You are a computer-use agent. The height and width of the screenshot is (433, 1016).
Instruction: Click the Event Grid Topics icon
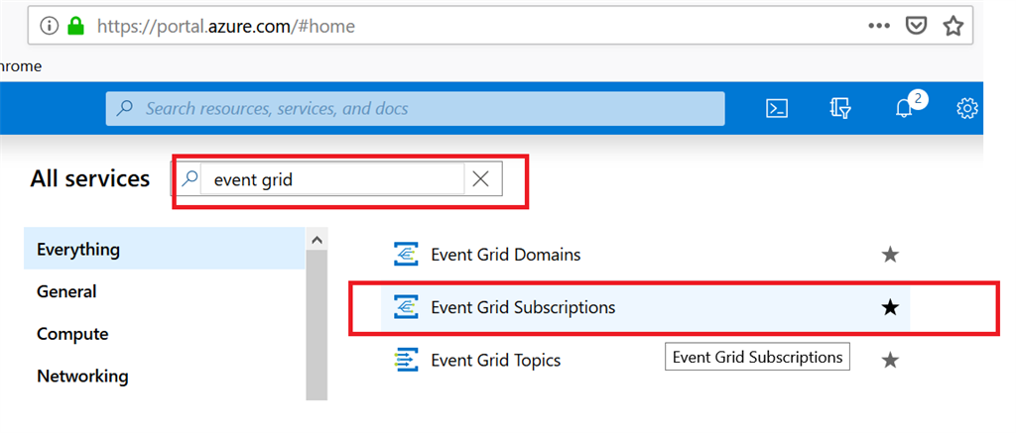406,360
